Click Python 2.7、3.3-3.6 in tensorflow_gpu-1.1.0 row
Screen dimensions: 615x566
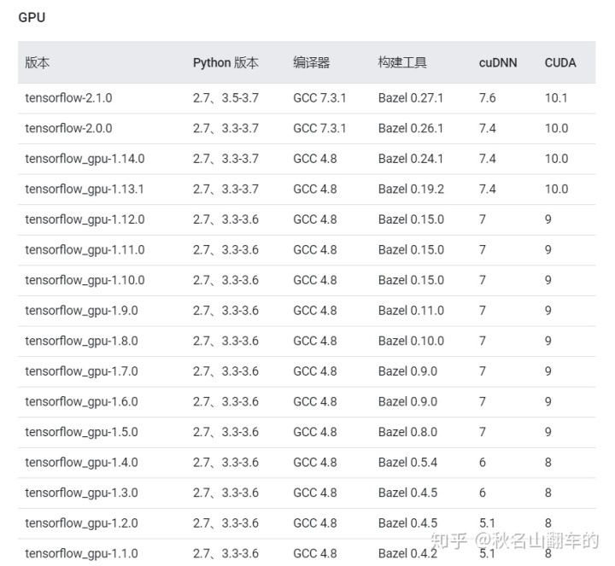click(x=225, y=553)
